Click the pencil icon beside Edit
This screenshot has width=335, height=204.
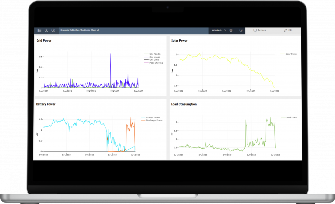[286, 30]
